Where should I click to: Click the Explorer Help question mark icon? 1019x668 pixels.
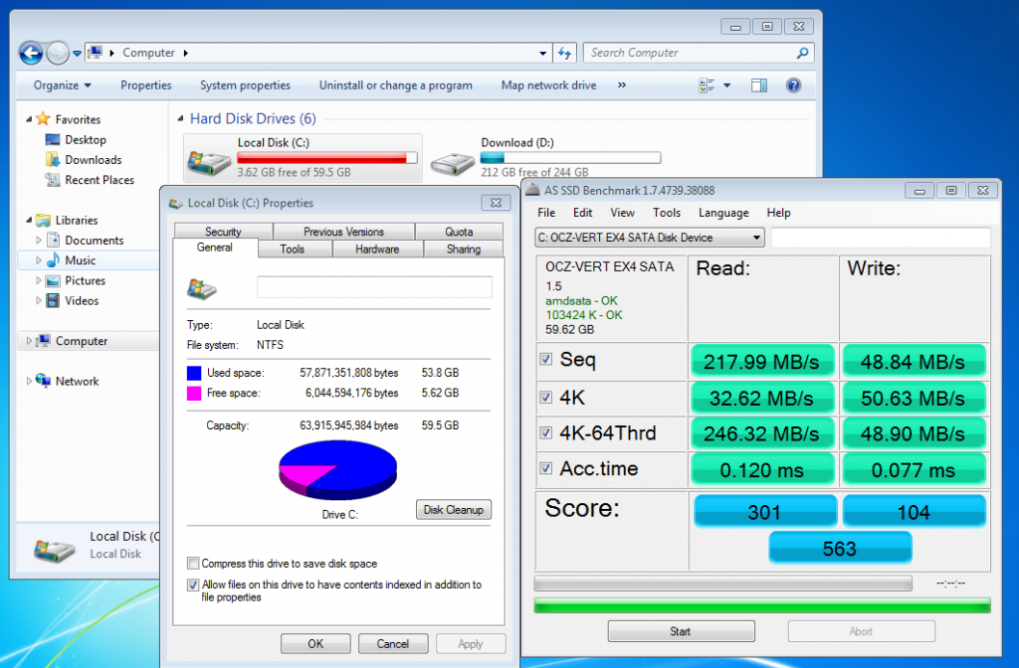click(x=793, y=85)
